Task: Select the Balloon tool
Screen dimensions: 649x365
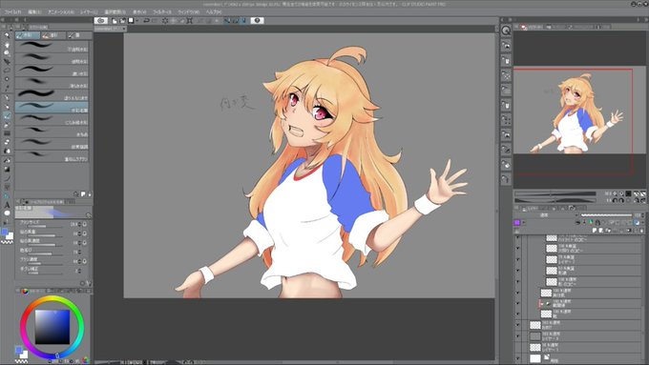Action: point(7,213)
